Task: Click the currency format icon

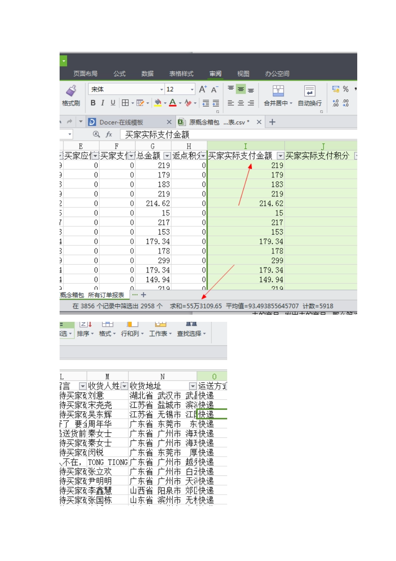Action: pos(336,89)
